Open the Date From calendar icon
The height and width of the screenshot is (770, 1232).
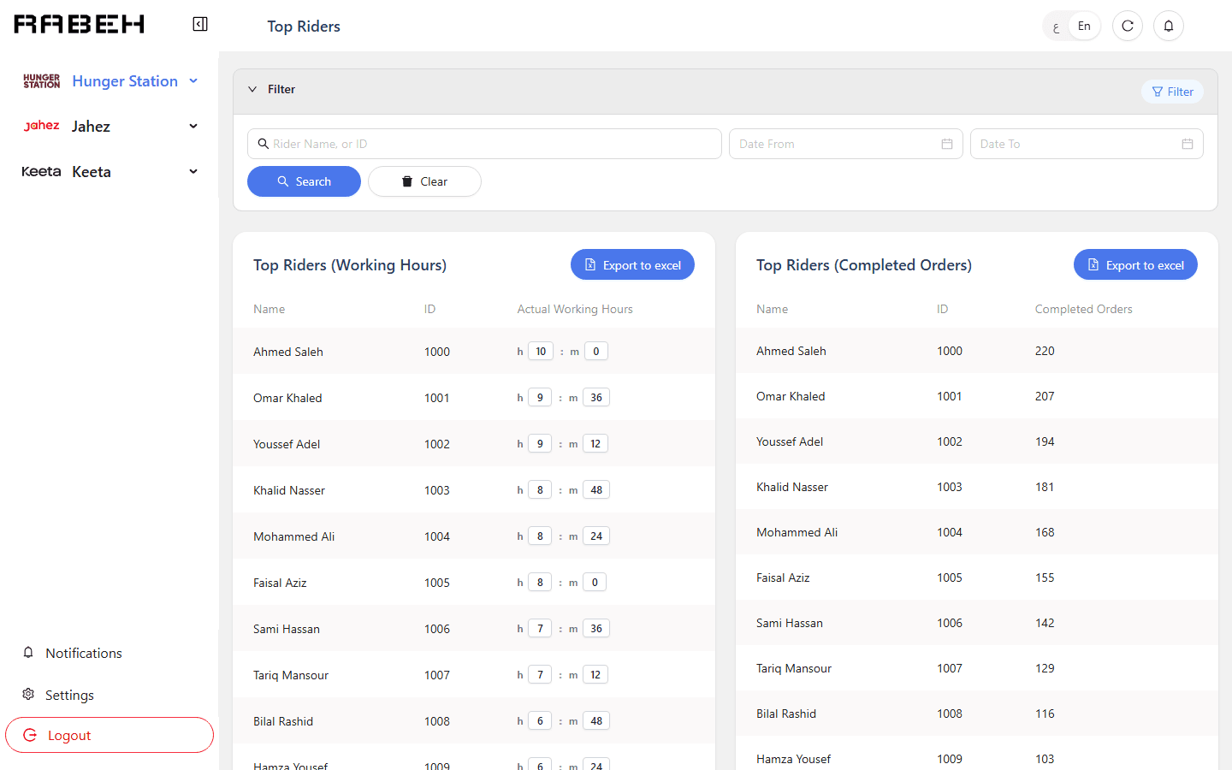(947, 144)
